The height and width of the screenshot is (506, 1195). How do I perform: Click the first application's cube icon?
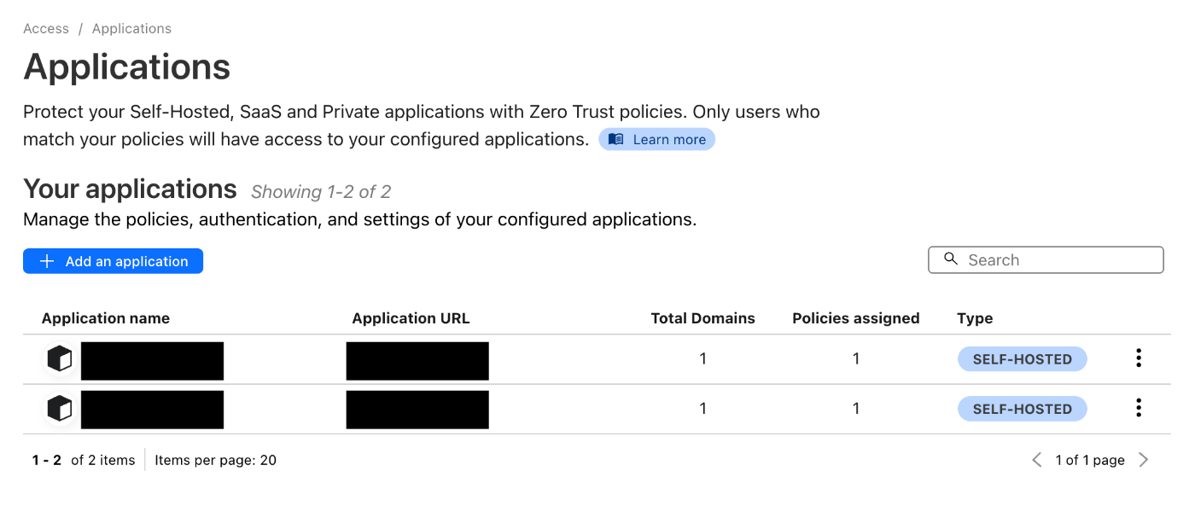point(59,360)
